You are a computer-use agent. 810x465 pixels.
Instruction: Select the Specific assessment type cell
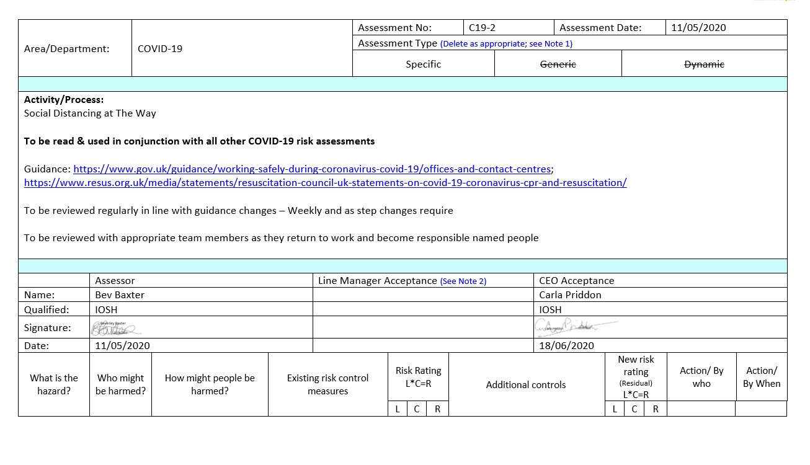pos(423,64)
